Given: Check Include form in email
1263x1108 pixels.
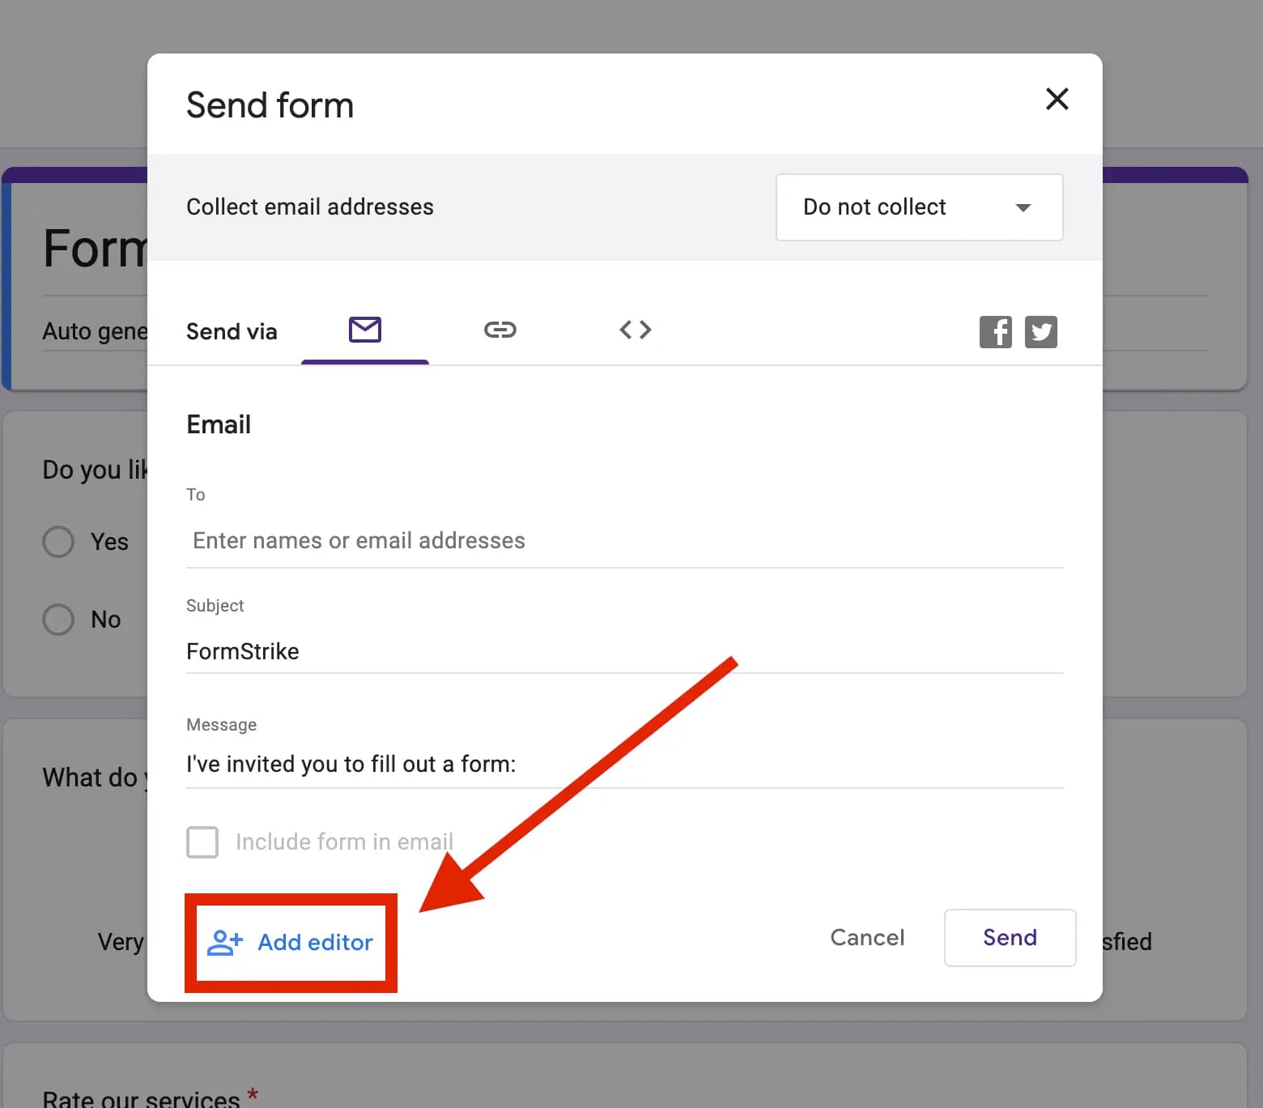Looking at the screenshot, I should tap(202, 842).
